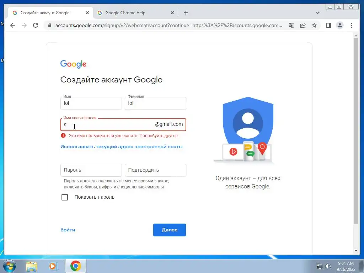The width and height of the screenshot is (364, 273).
Task: Click the forward navigation arrow
Action: [x=24, y=25]
